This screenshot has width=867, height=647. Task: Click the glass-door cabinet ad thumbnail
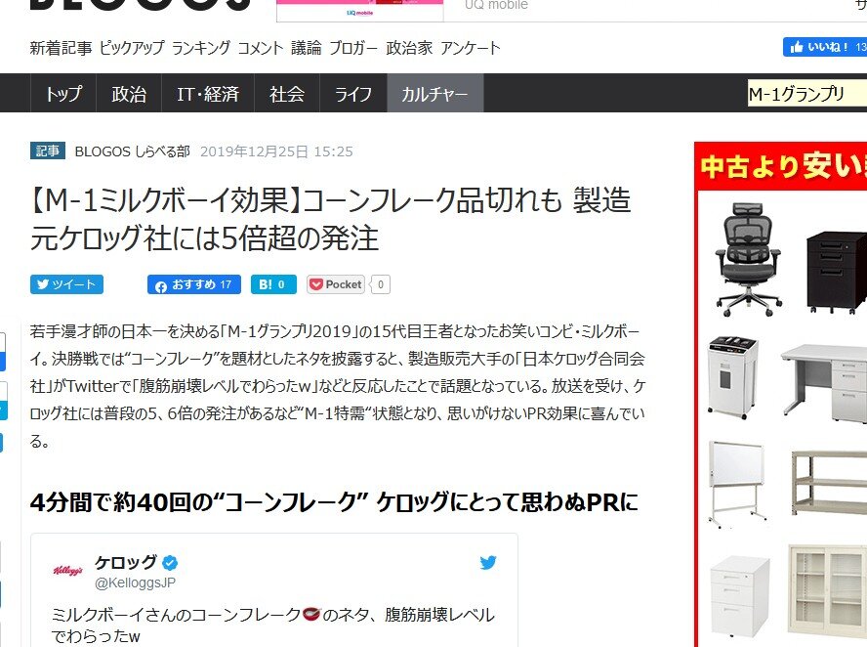[827, 591]
